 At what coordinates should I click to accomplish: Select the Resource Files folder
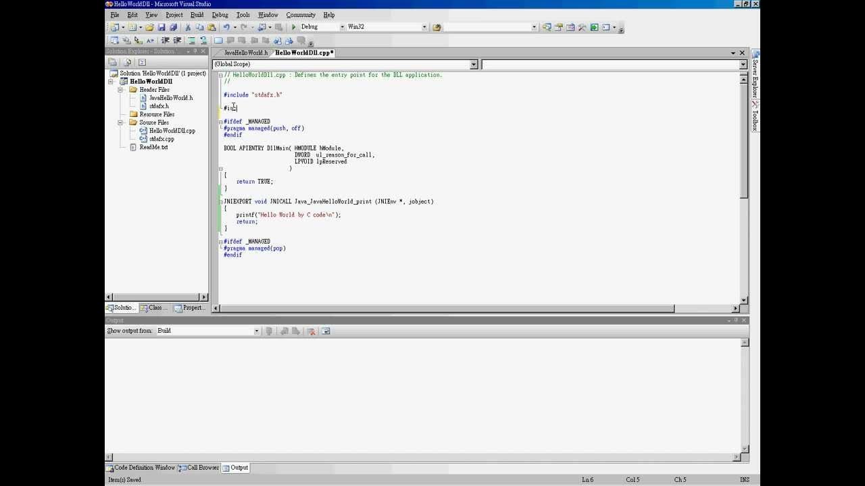157,115
